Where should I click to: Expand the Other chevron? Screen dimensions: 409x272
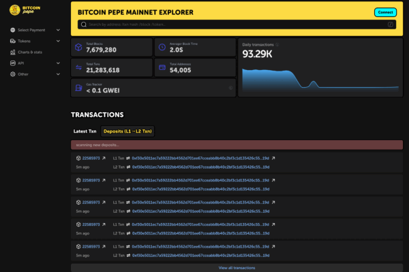click(58, 74)
